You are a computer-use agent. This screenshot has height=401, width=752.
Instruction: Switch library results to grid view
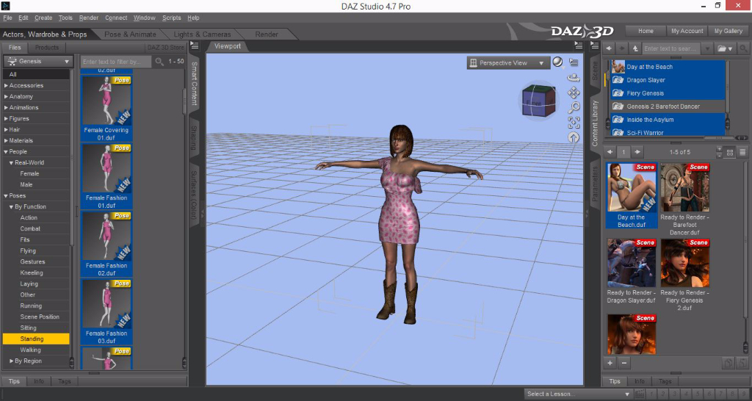(730, 153)
